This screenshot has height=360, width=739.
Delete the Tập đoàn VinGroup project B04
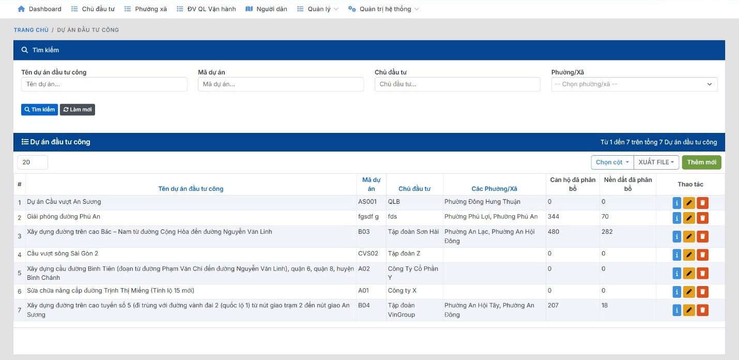point(702,310)
